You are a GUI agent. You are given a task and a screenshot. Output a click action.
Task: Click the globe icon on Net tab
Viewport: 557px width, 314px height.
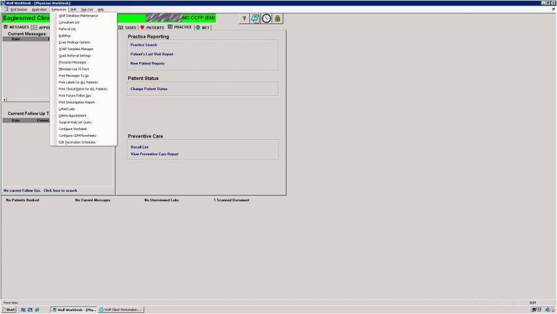click(x=198, y=27)
